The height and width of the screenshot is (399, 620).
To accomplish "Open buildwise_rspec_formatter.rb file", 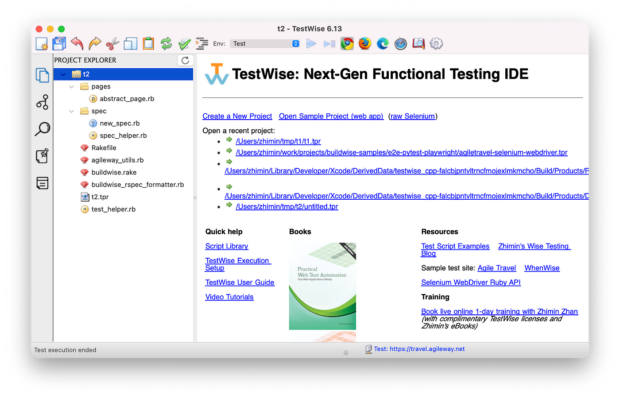I will coord(137,185).
